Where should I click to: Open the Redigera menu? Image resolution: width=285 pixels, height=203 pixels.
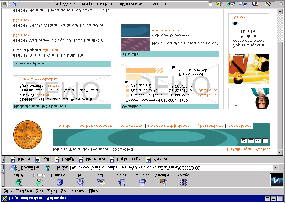tap(24, 191)
